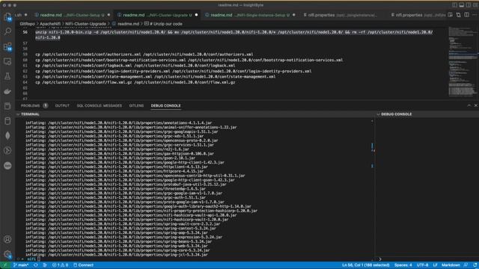Open the GITLENS panel tab
The image size is (479, 269).
(136, 105)
